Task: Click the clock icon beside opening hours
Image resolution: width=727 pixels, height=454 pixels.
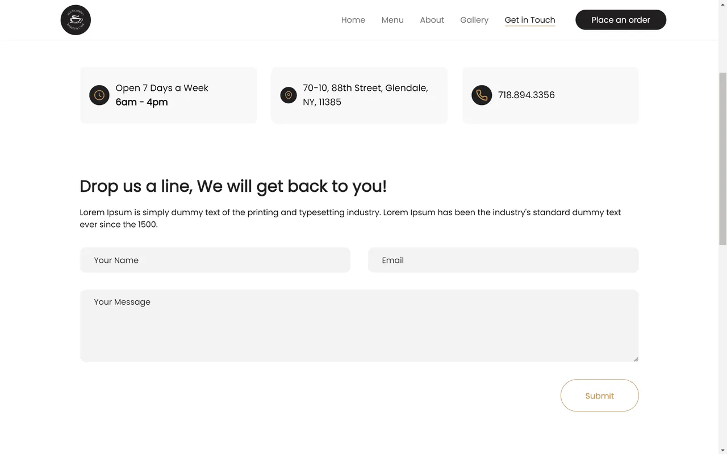Action: [x=99, y=95]
